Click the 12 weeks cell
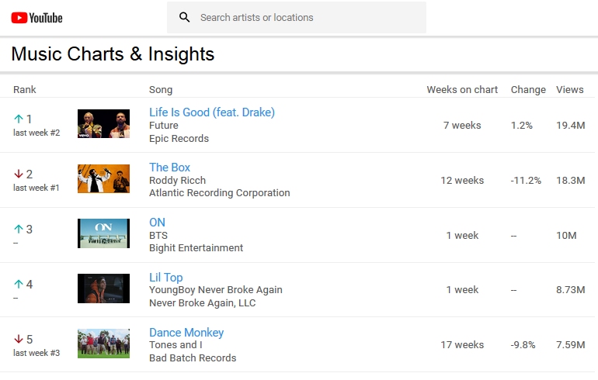 coord(462,180)
